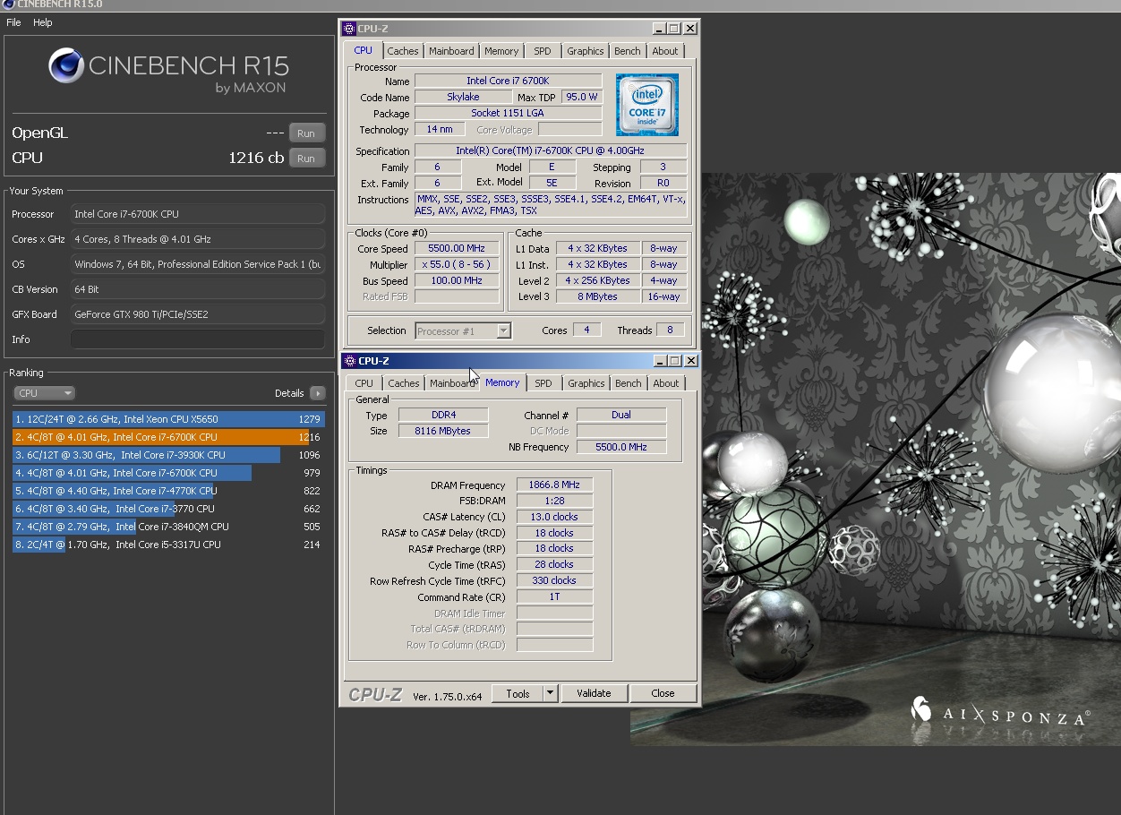The width and height of the screenshot is (1121, 815).
Task: Minimize the top CPU-Z window
Action: (x=659, y=29)
